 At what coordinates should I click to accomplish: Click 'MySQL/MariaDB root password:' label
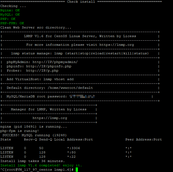coord(37,97)
